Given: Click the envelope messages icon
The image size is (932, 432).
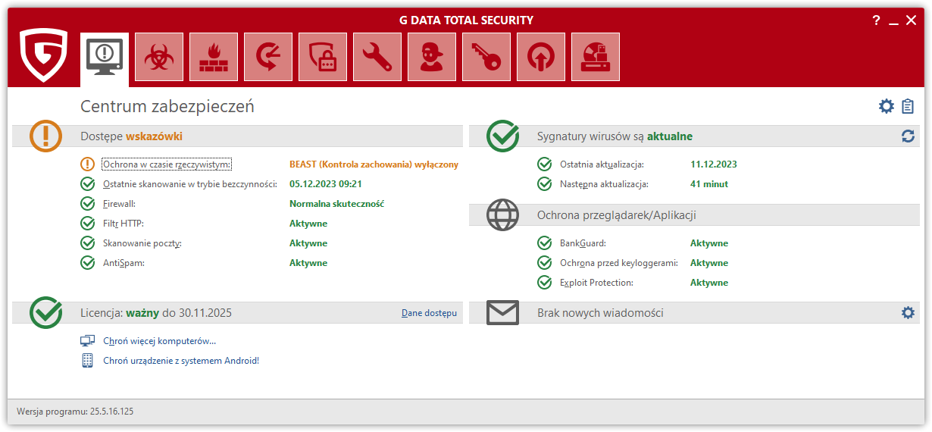Looking at the screenshot, I should pos(502,312).
